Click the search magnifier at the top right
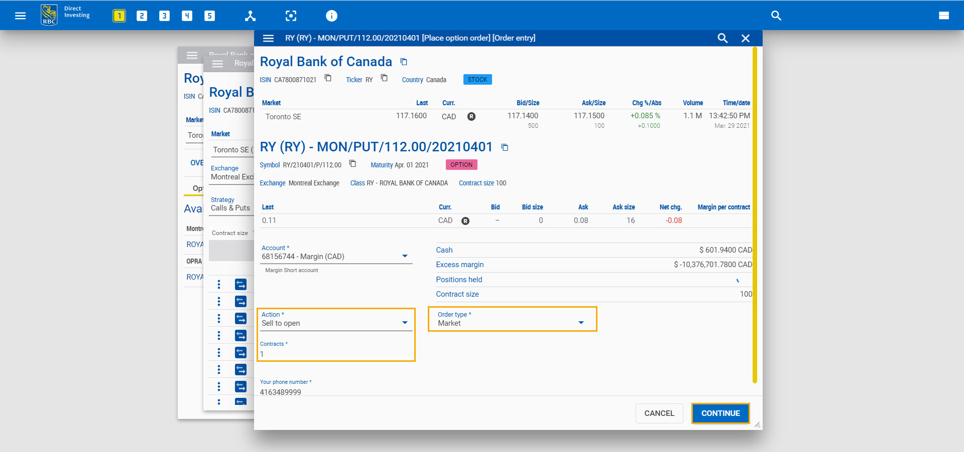Viewport: 964px width, 452px height. tap(776, 16)
